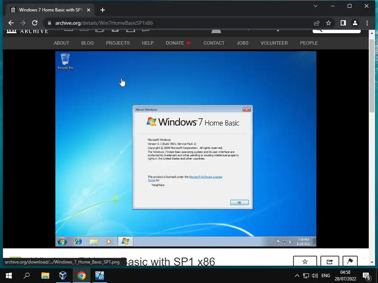The width and height of the screenshot is (378, 283).
Task: Open the JOBS link
Action: point(243,43)
